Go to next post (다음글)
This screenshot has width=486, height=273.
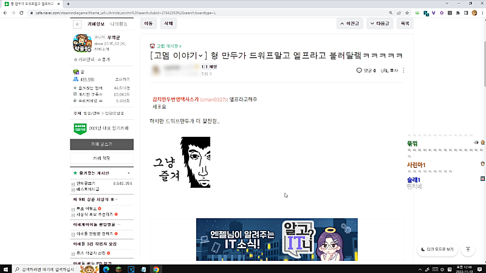click(380, 24)
